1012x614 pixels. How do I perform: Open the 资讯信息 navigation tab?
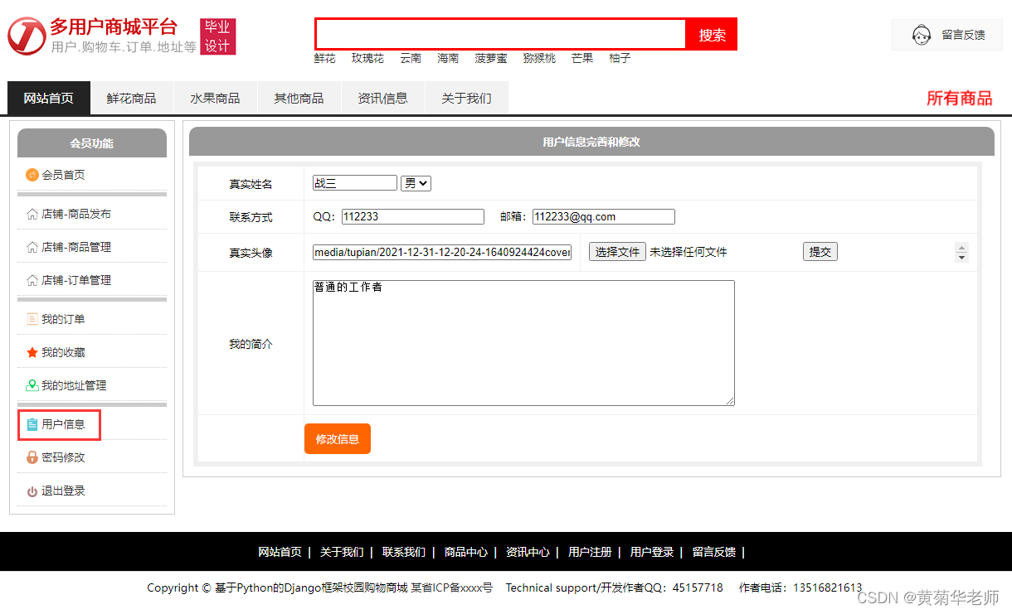382,98
